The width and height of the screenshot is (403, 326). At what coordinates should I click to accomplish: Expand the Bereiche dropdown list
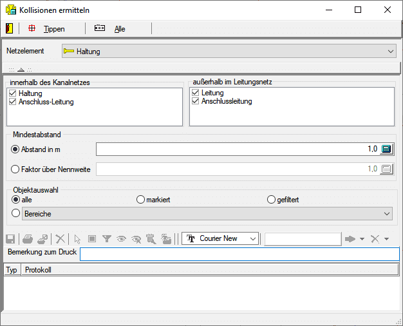coord(386,213)
